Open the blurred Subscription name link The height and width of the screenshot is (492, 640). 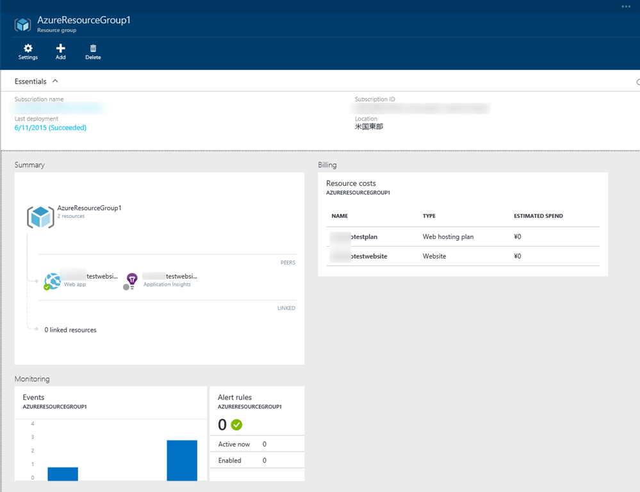pos(59,108)
